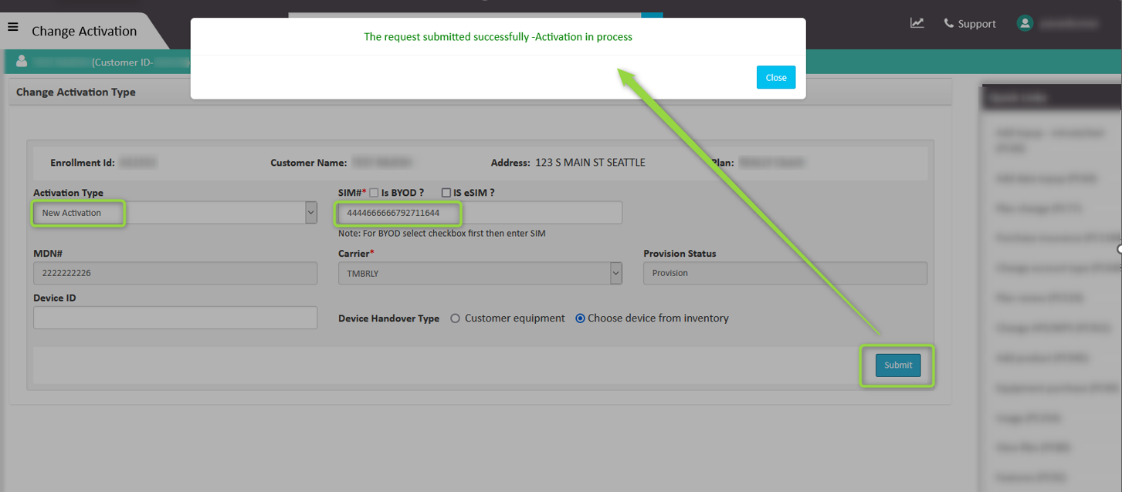The width and height of the screenshot is (1122, 492).
Task: Close the success message dialog
Action: click(x=775, y=77)
